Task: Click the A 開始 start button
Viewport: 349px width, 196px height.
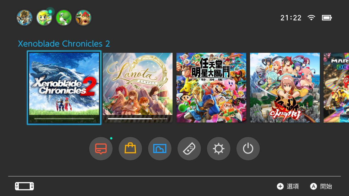Action: click(x=321, y=186)
